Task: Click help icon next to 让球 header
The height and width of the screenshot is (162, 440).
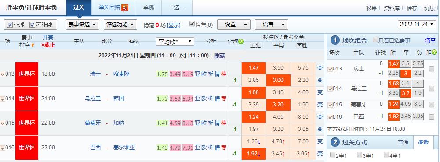Action: pos(241,42)
